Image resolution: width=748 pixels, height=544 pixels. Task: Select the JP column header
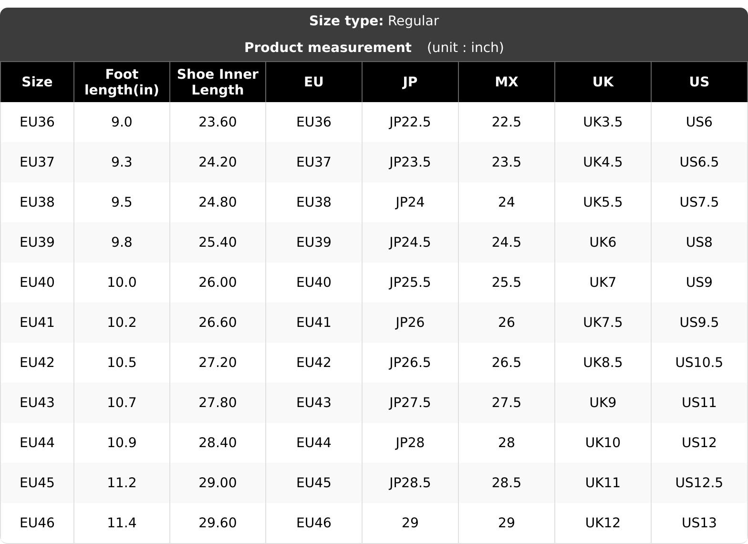[410, 82]
